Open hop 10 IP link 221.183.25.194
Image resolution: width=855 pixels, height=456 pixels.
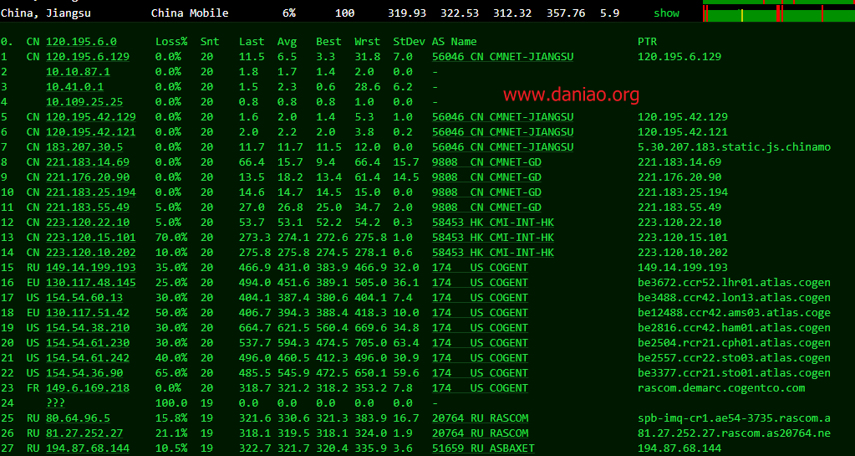point(91,192)
